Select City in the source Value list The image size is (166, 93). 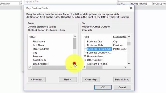pos(35,53)
